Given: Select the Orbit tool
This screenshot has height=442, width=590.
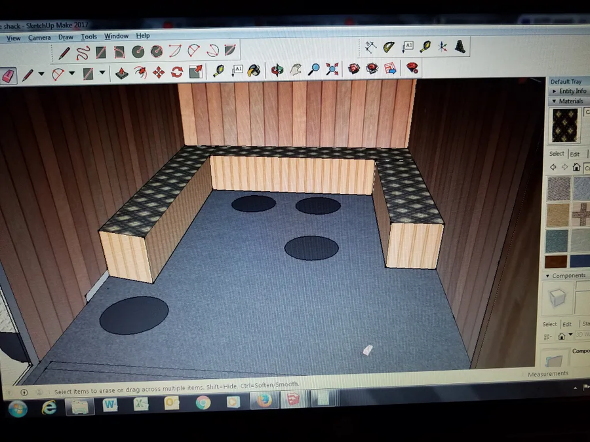Looking at the screenshot, I should 277,70.
